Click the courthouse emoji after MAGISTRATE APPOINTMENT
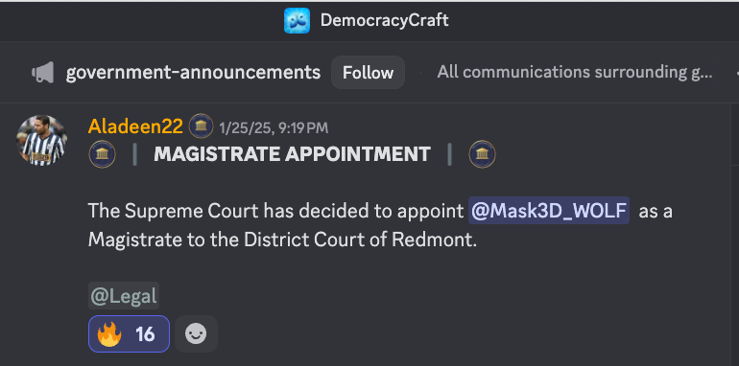This screenshot has height=366, width=739. click(x=482, y=154)
